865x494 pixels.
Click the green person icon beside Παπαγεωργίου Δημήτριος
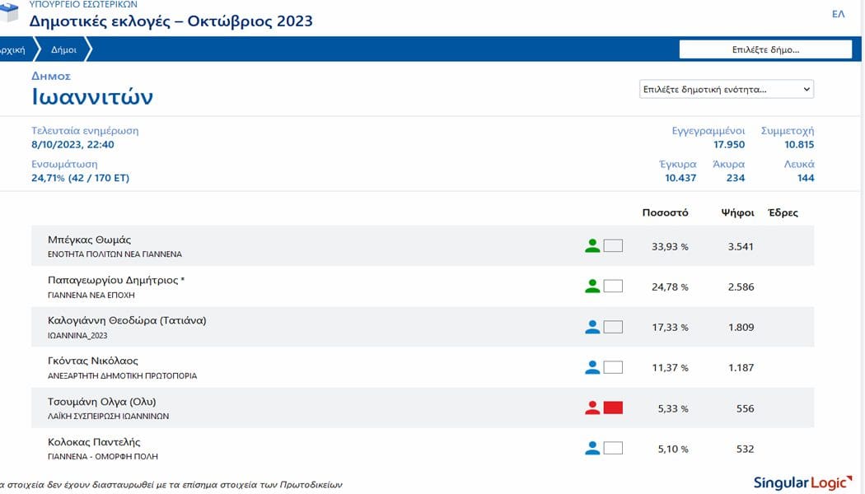click(x=591, y=287)
